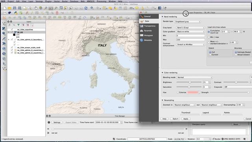Viewport: 252px width, 142px height.
Task: Click the Add SpatiaLite Layer feather icon
Action: (x=4, y=39)
